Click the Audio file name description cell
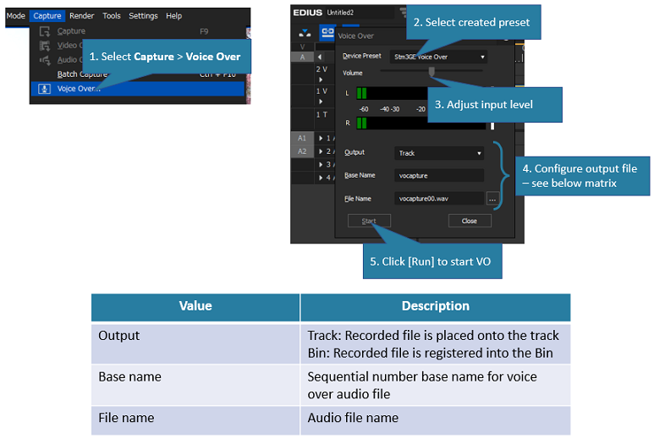The image size is (654, 439). tap(436, 420)
